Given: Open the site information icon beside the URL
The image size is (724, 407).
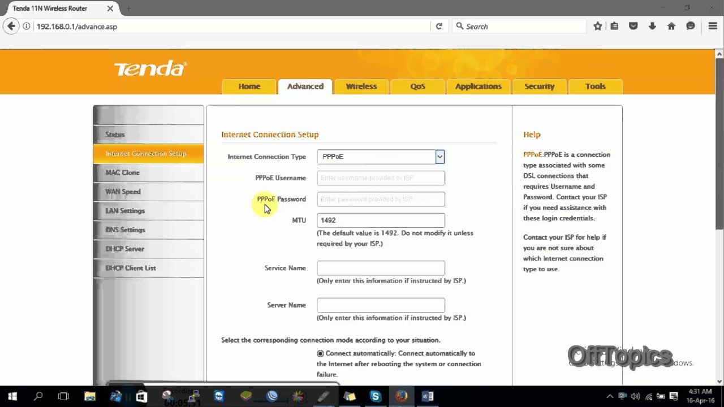Looking at the screenshot, I should 26,26.
